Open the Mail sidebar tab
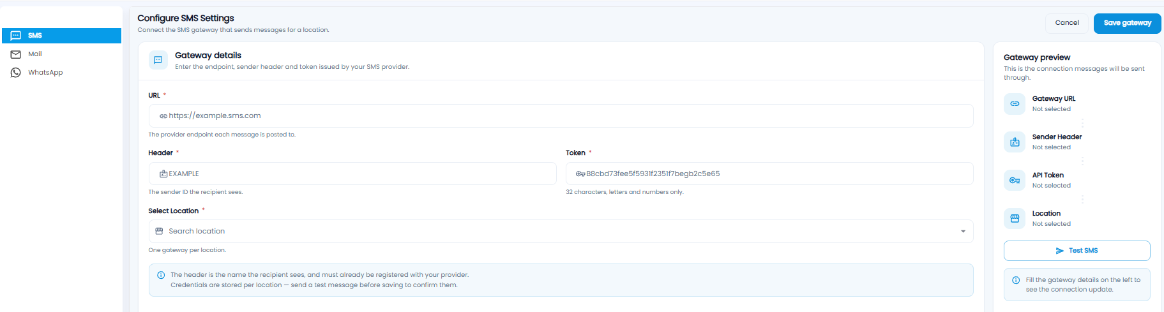This screenshot has width=1164, height=312. [61, 54]
